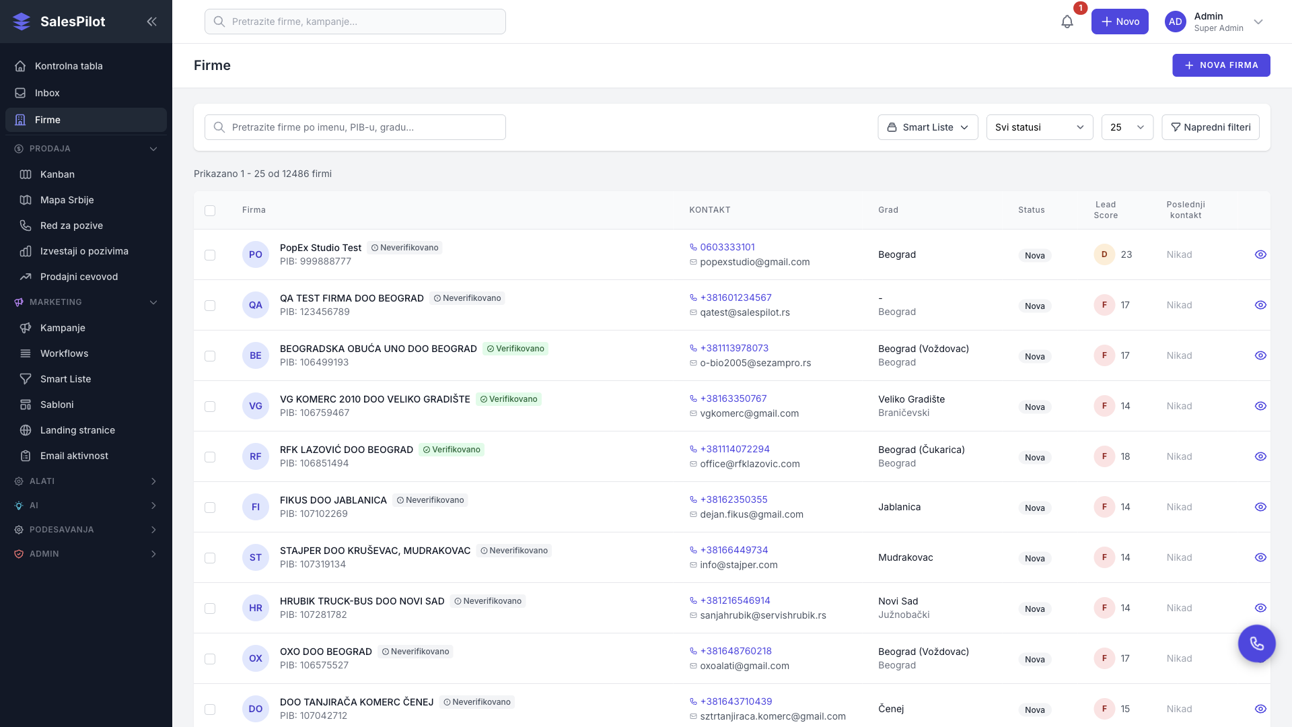Viewport: 1292px width, 727px height.
Task: Click the PO avatar of PopEx Studio Test
Action: point(256,254)
